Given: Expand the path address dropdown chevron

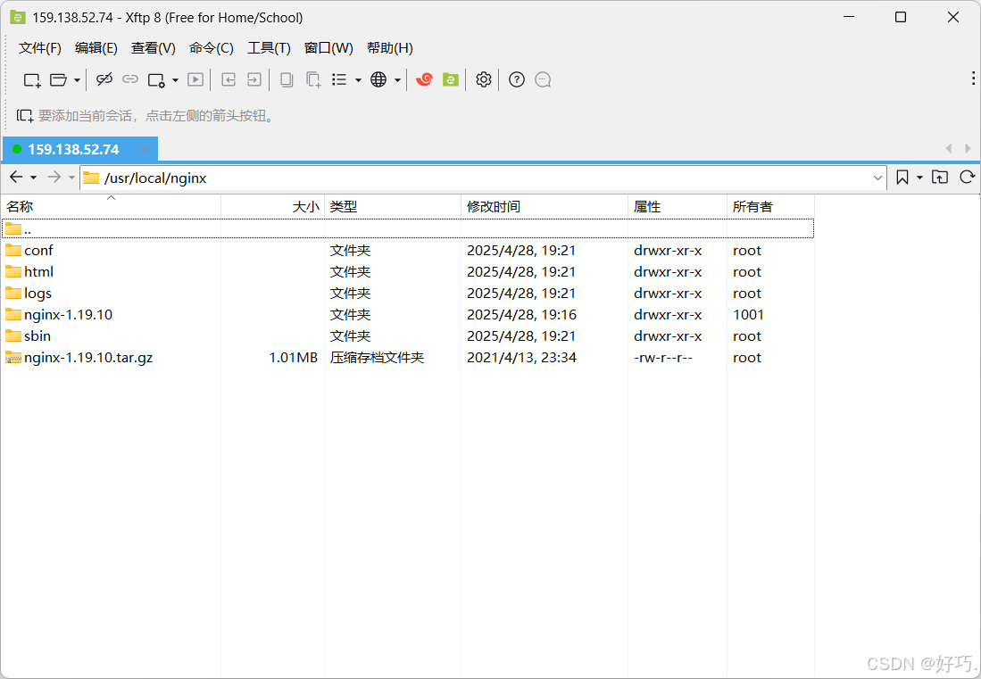Looking at the screenshot, I should pos(877,178).
